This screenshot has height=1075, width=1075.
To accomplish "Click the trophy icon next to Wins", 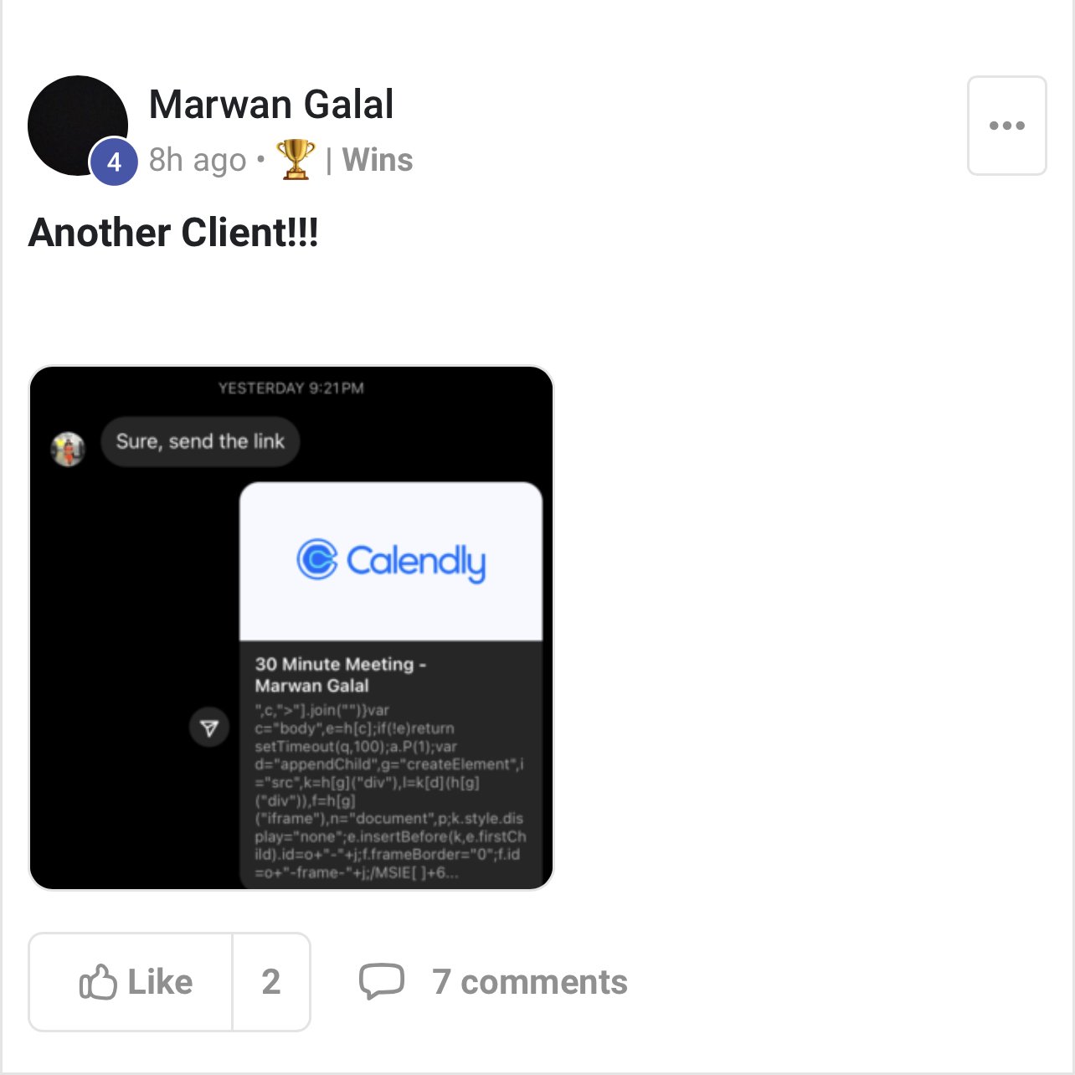I will [295, 159].
